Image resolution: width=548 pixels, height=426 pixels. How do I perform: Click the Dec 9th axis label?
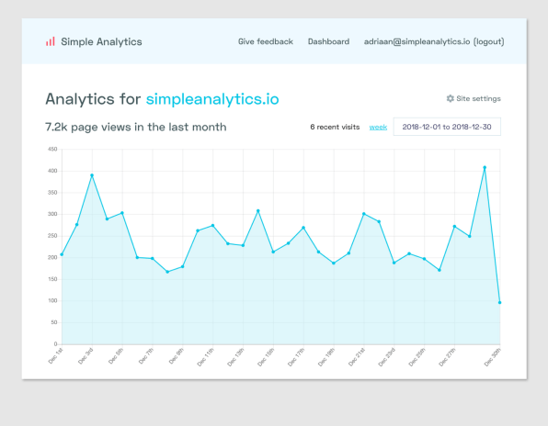pyautogui.click(x=177, y=356)
